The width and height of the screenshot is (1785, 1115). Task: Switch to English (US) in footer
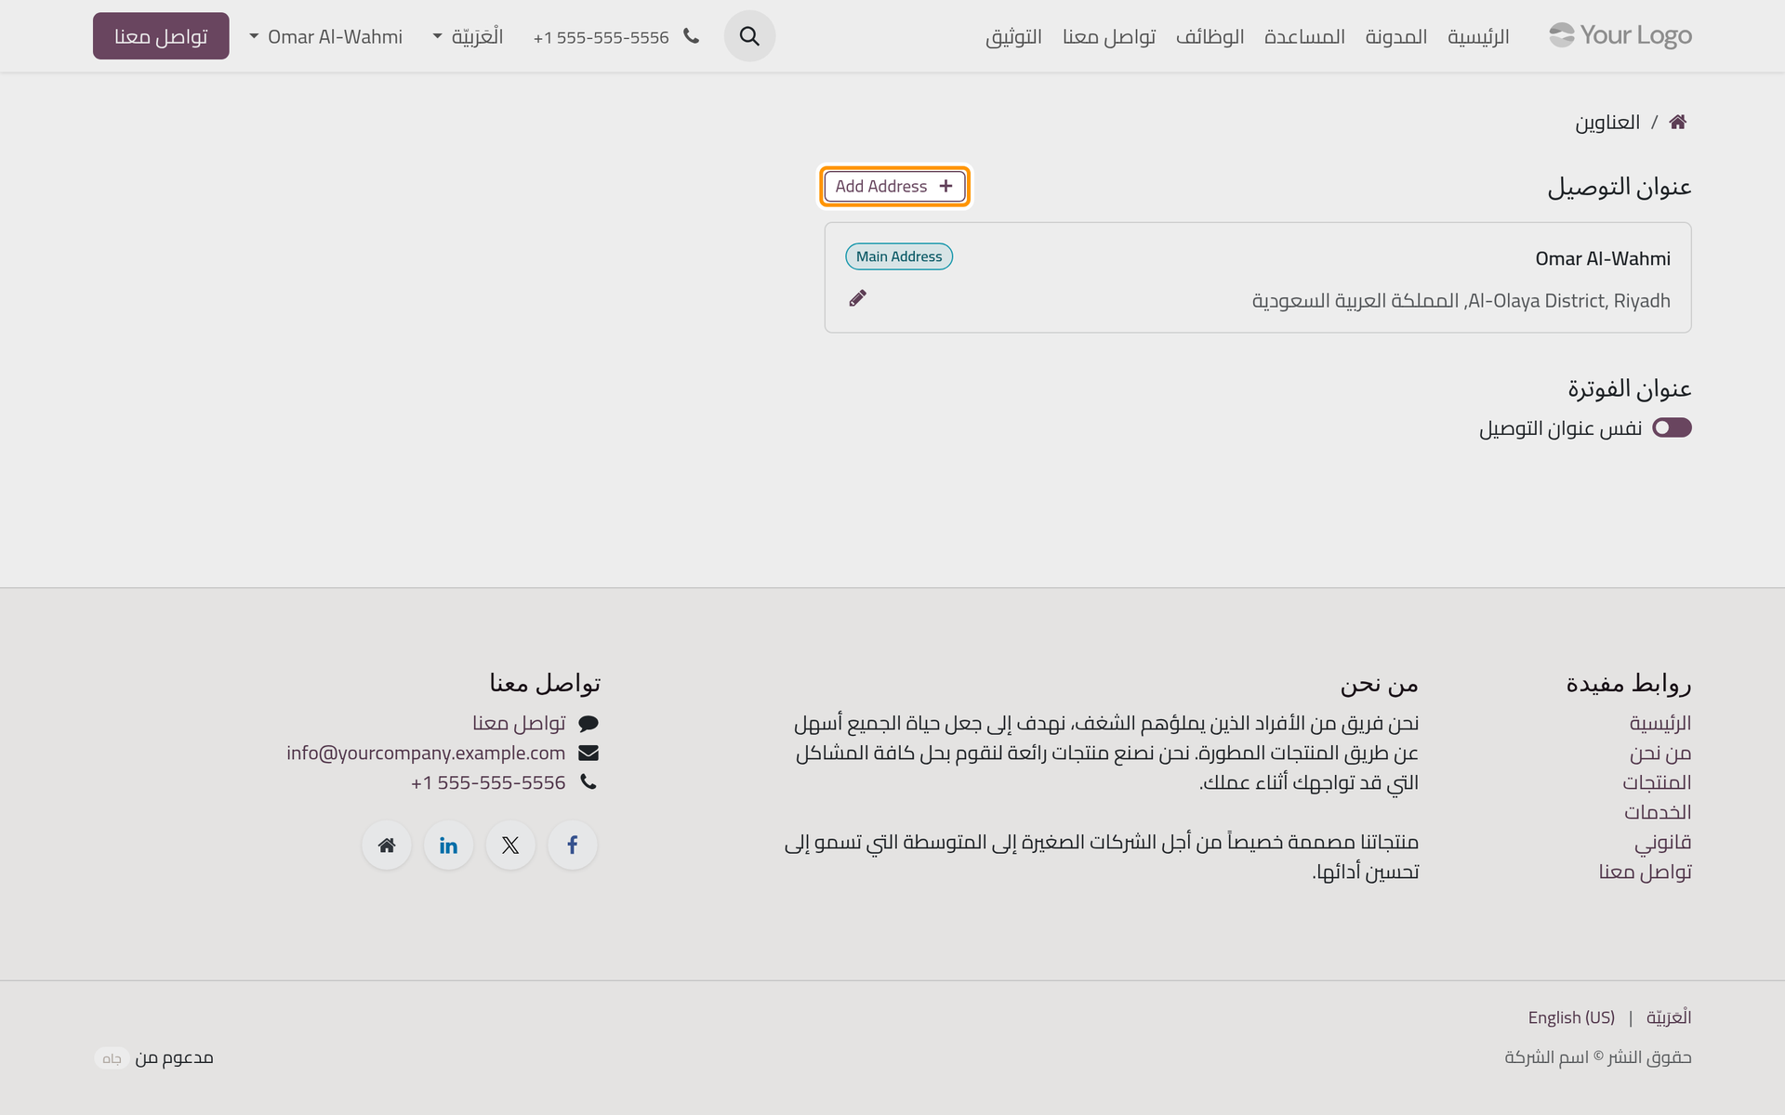[x=1571, y=1017]
